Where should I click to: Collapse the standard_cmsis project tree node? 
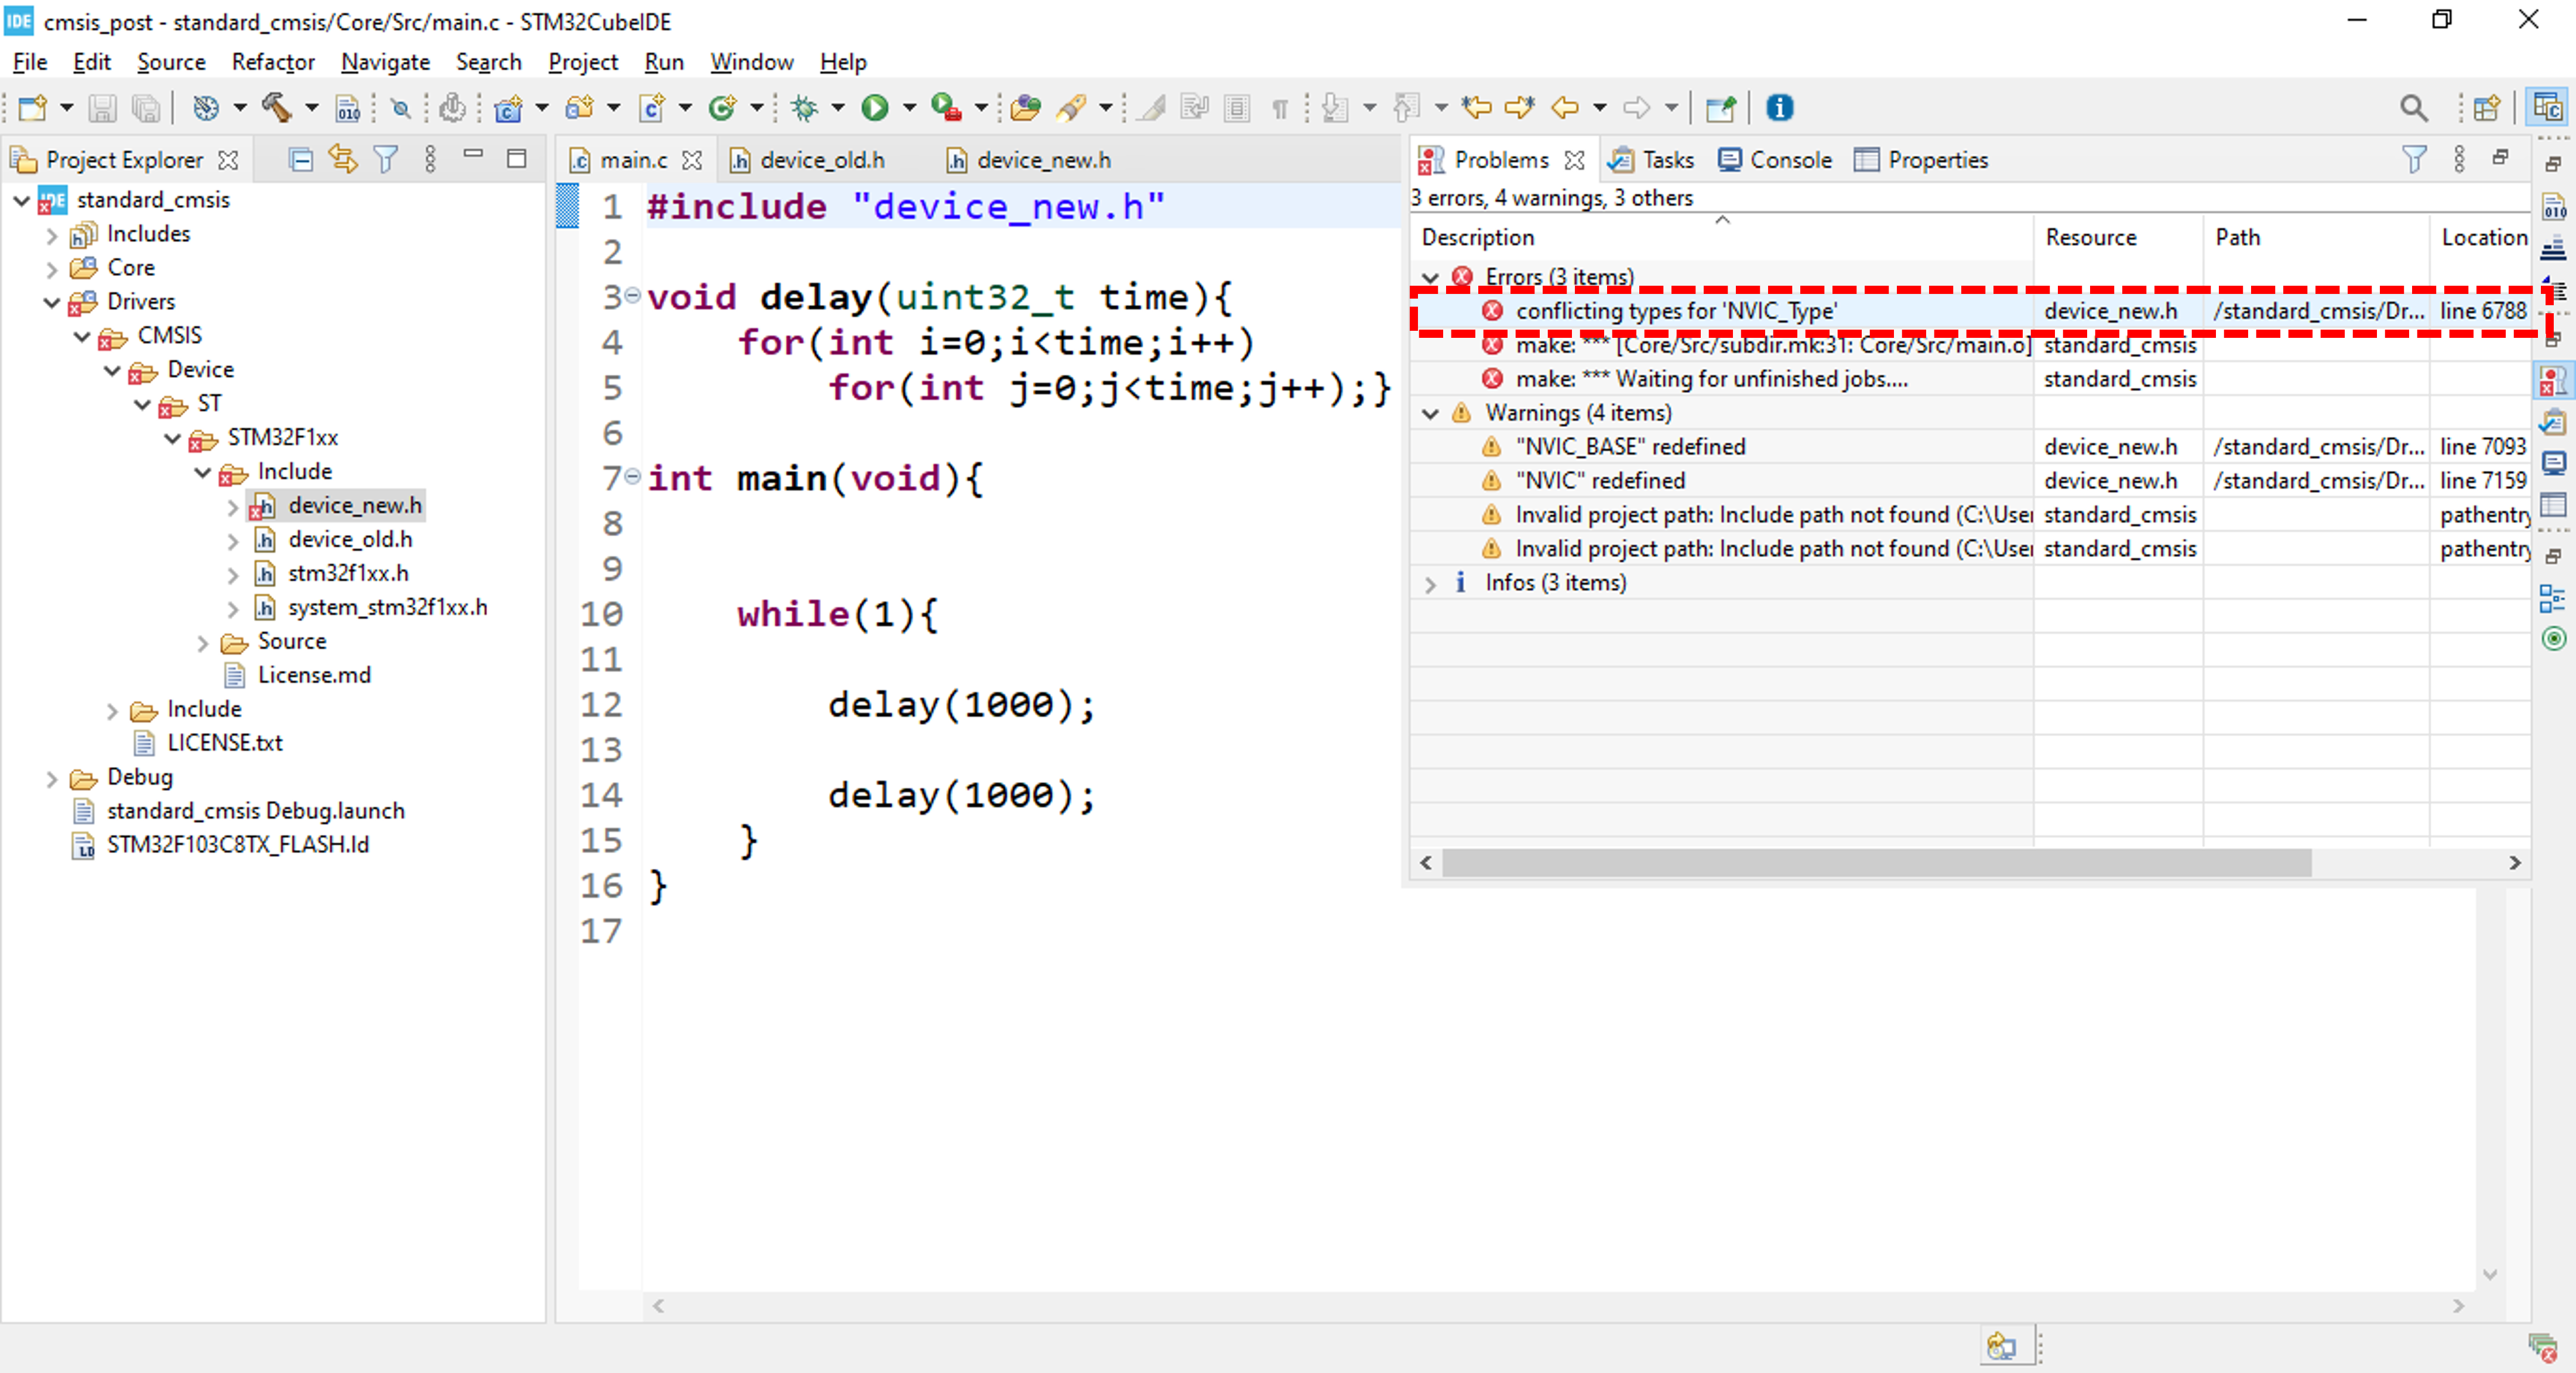(x=21, y=200)
